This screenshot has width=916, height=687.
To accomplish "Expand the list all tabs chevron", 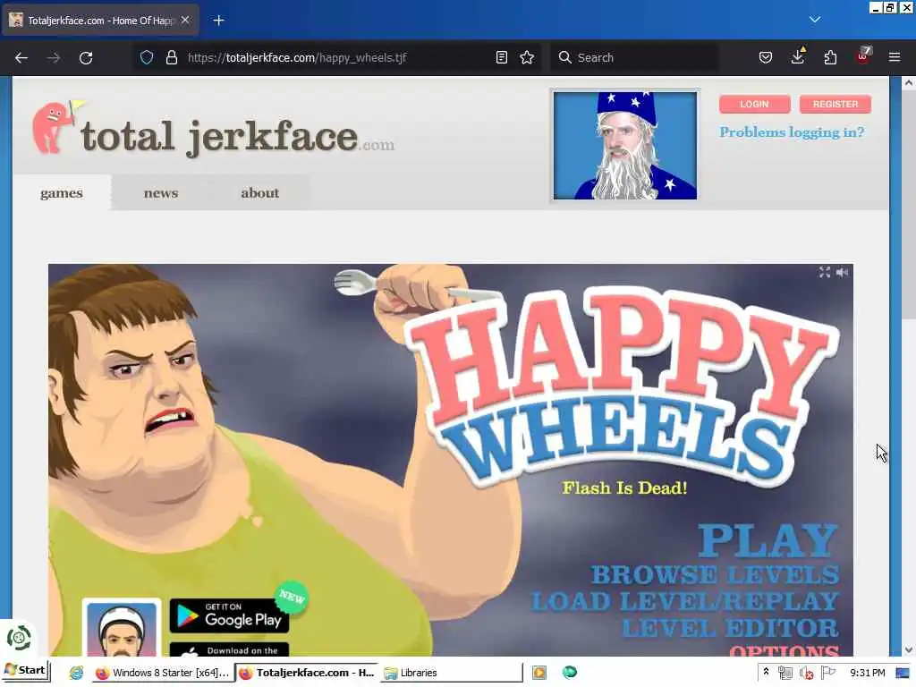I will 815,20.
